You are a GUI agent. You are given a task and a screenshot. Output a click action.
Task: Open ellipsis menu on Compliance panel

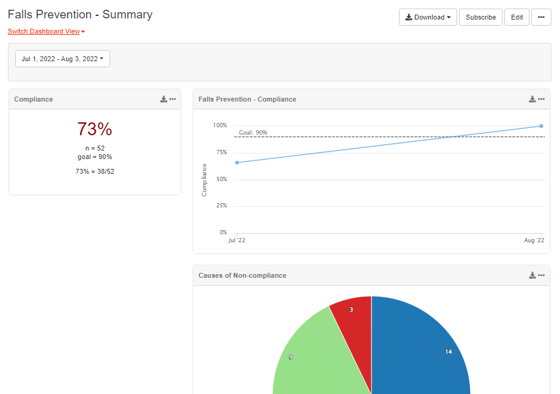point(173,99)
